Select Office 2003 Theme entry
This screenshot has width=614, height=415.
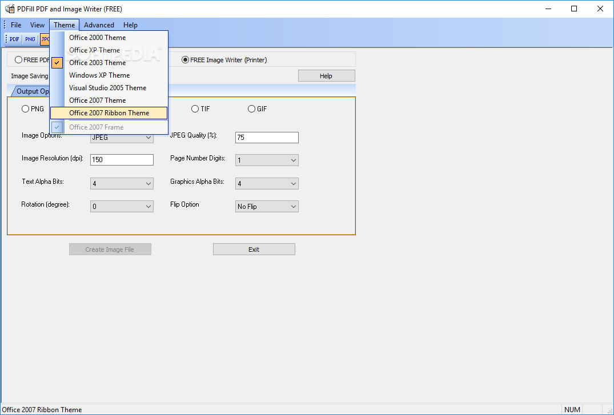click(109, 63)
